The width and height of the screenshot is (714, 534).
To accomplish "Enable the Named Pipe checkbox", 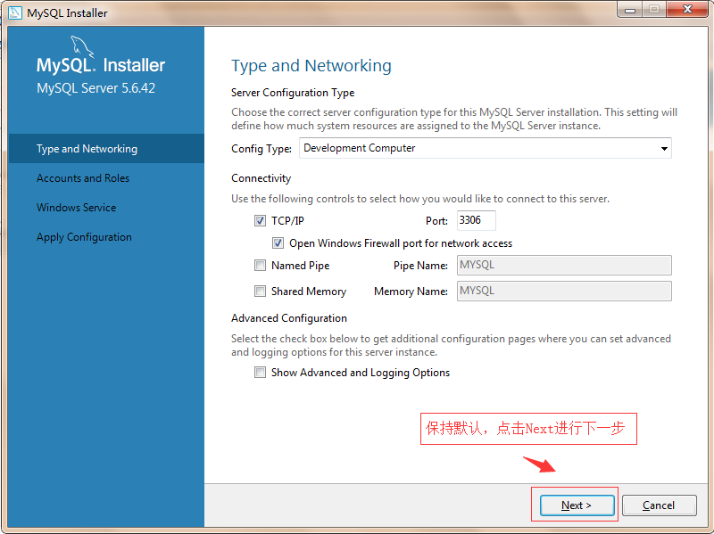I will tap(260, 265).
